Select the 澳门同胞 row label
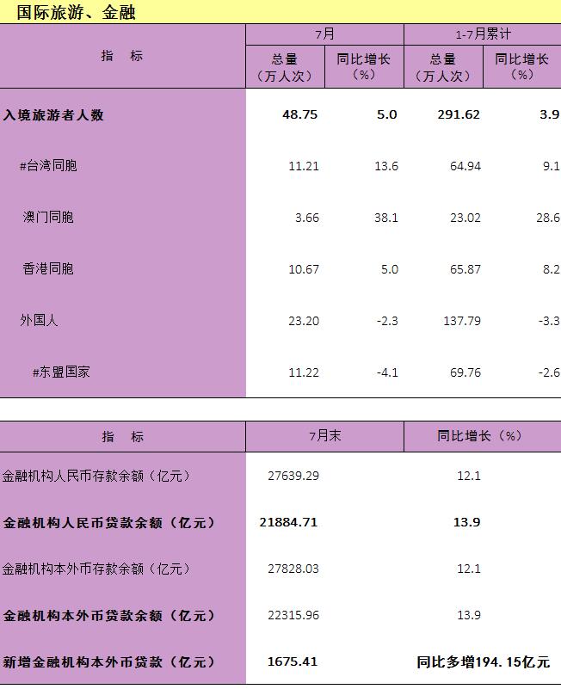The height and width of the screenshot is (689, 561). (x=48, y=217)
